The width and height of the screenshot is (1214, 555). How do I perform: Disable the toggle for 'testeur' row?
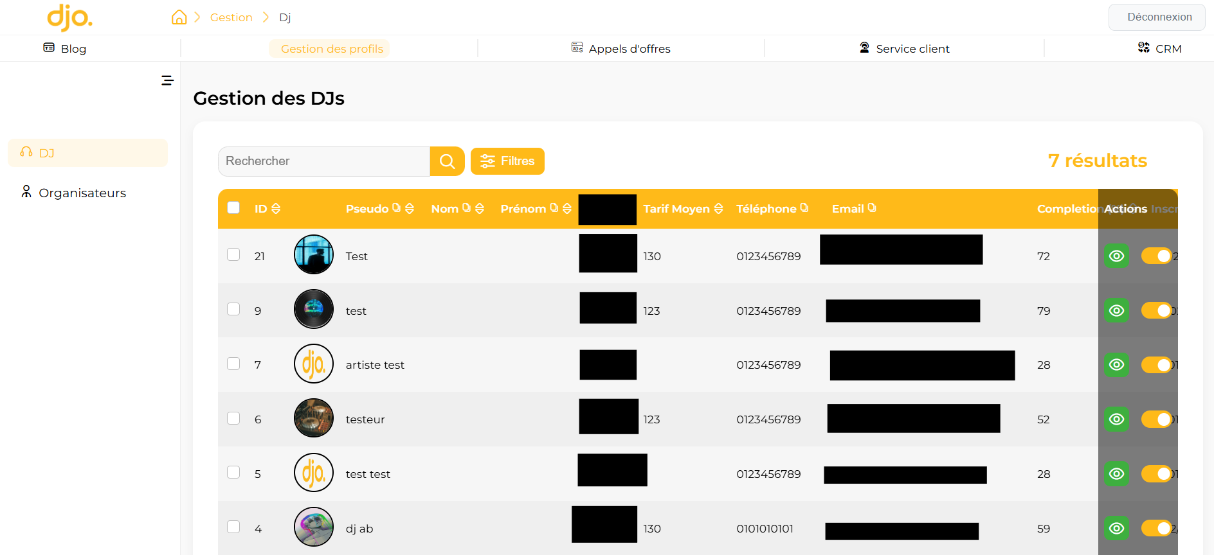click(1156, 419)
